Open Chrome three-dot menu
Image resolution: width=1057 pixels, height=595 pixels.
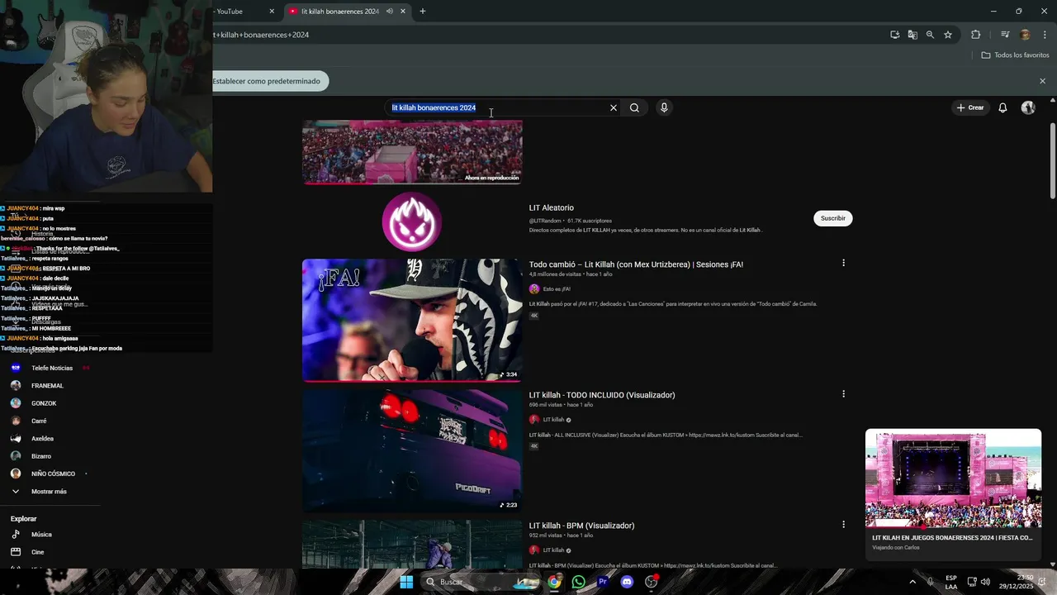(x=1045, y=35)
